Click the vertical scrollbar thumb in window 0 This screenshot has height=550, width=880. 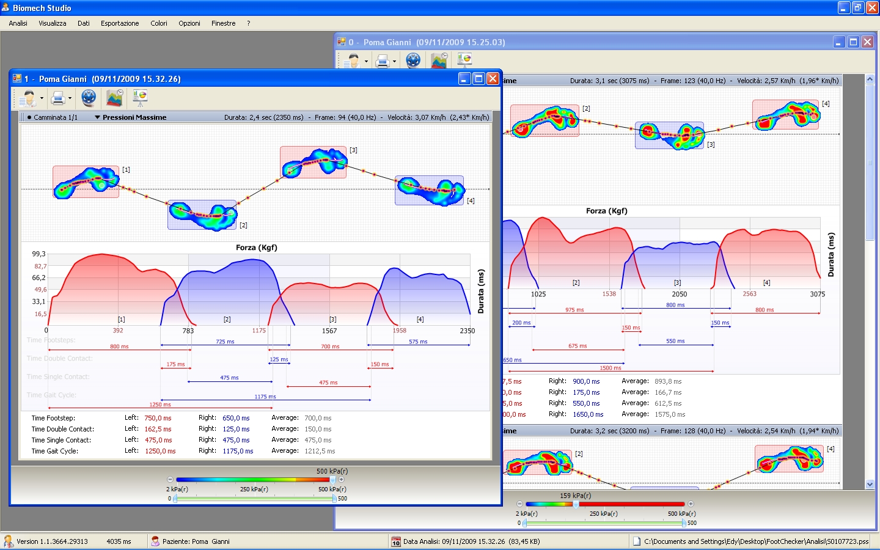(870, 163)
